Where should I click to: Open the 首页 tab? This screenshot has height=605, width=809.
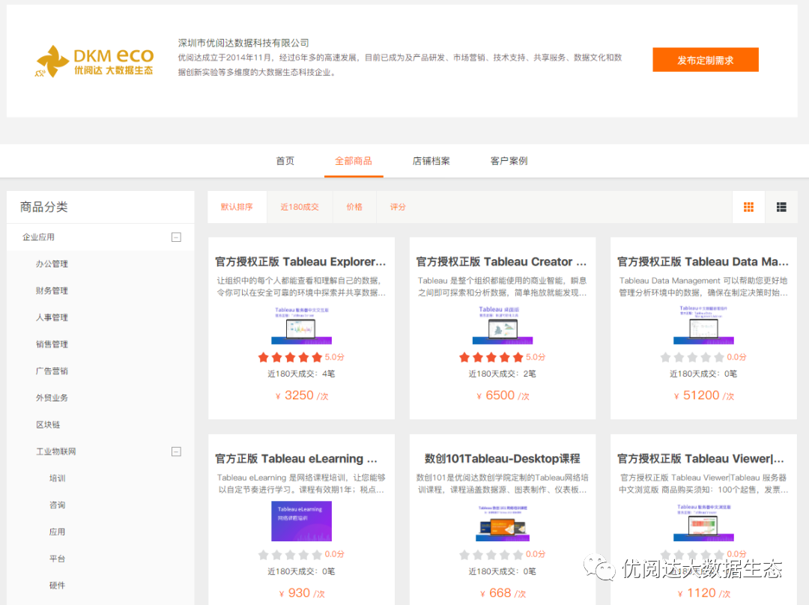coord(285,161)
